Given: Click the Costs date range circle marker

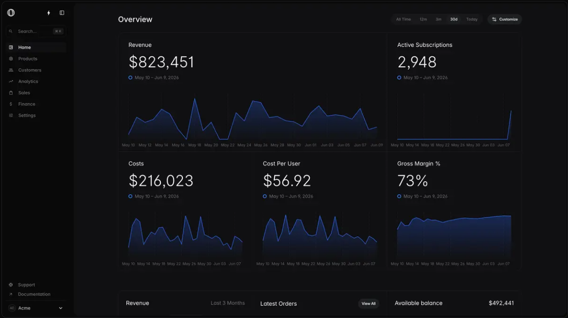Looking at the screenshot, I should (x=130, y=197).
